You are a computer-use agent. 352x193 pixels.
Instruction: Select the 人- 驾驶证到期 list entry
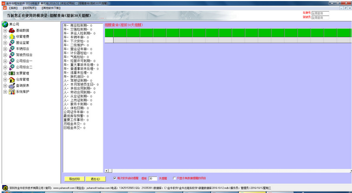coord(78,80)
